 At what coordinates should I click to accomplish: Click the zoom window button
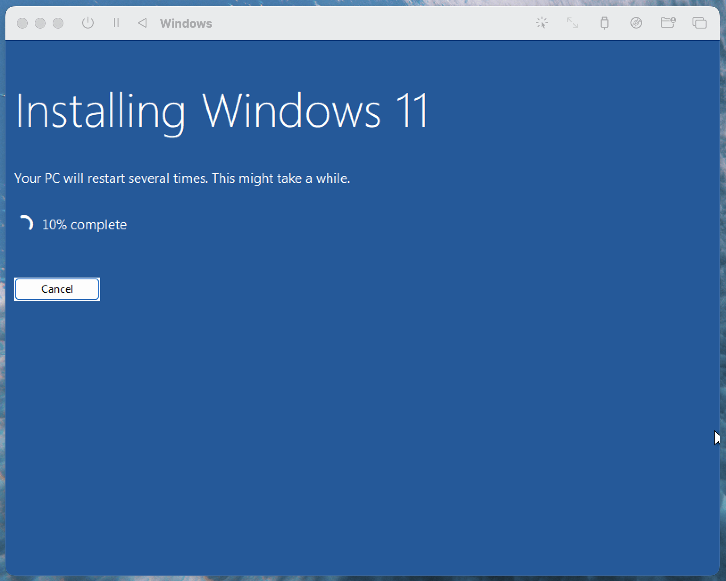pyautogui.click(x=58, y=23)
